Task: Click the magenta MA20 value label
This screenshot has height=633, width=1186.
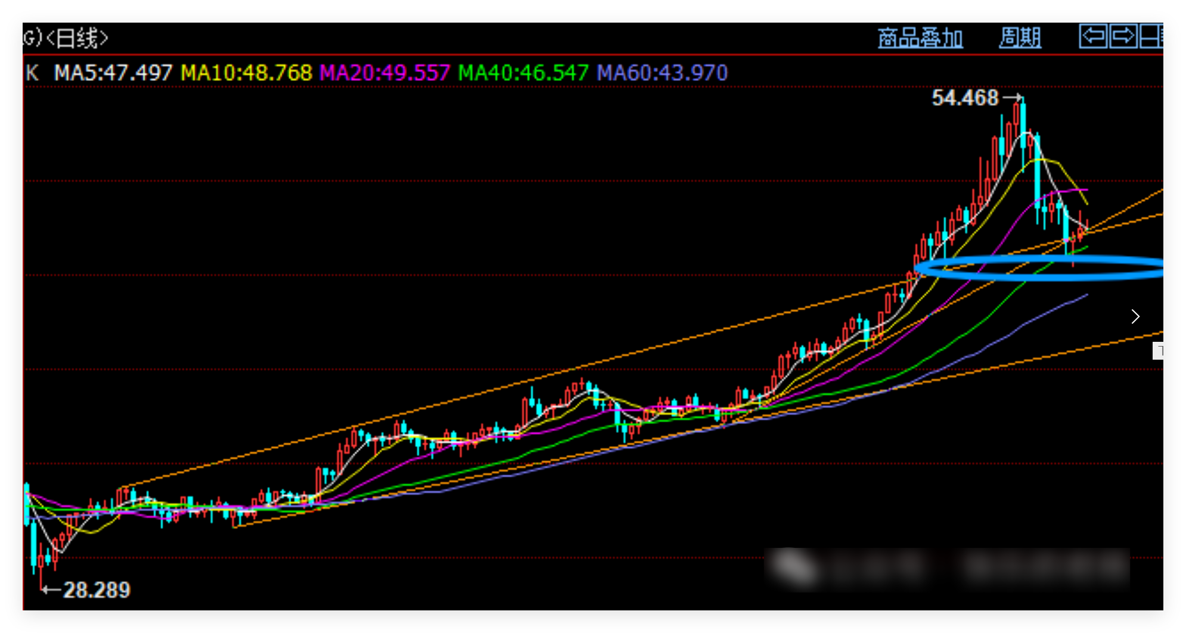Action: click(384, 73)
